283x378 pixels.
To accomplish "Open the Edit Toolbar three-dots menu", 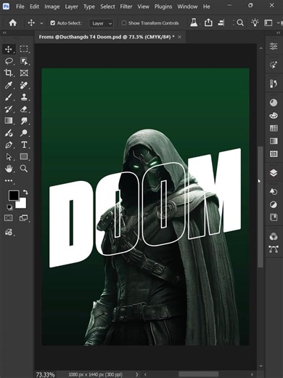I will [9, 180].
